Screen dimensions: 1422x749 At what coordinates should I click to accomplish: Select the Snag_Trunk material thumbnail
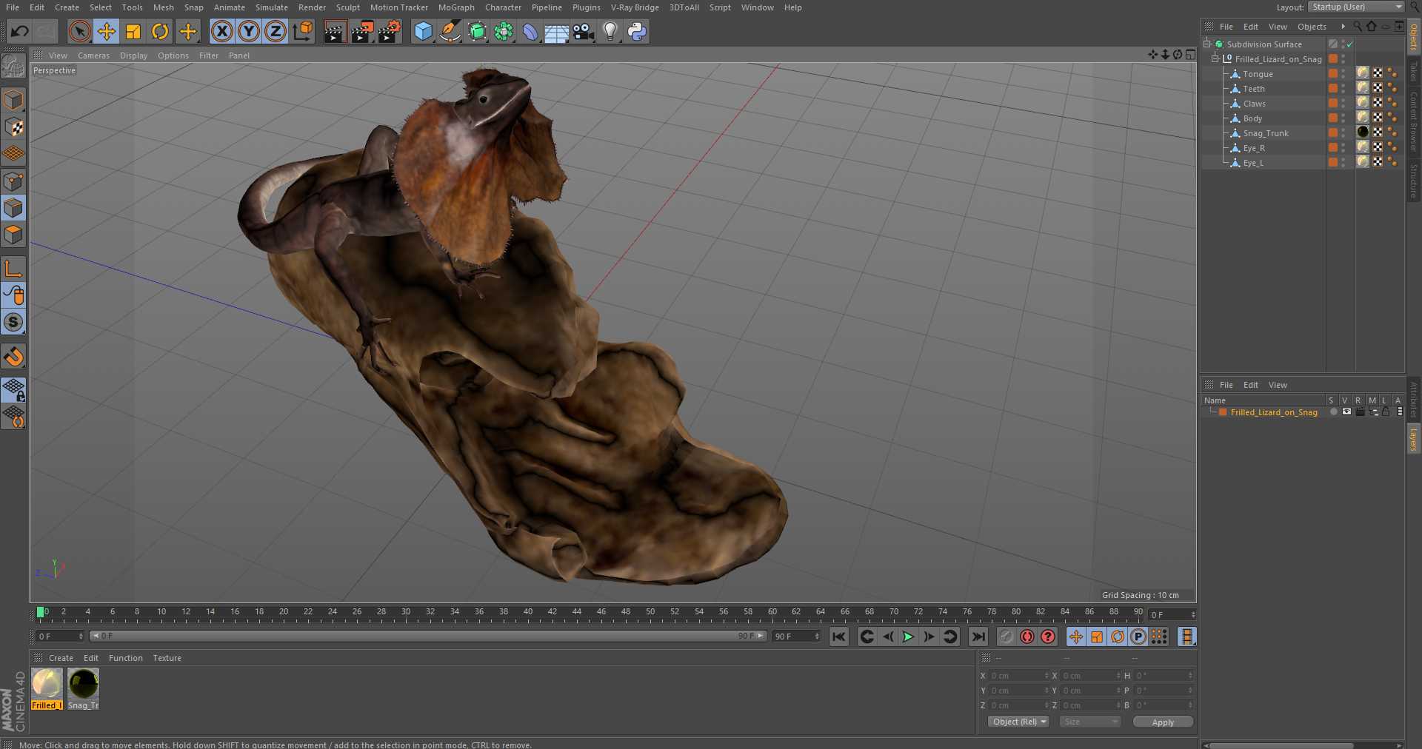tap(83, 685)
